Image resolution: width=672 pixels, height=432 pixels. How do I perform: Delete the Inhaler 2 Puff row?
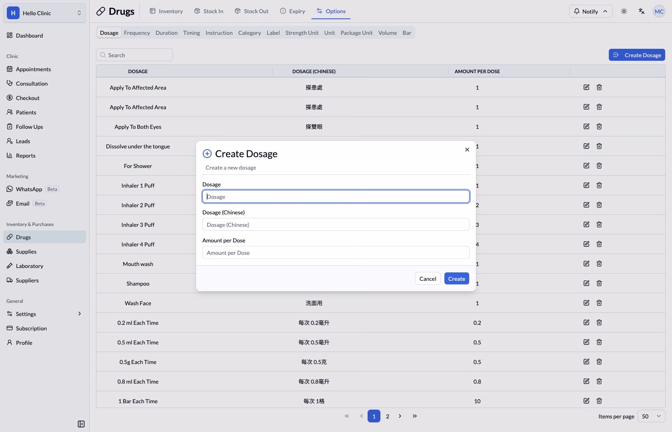pyautogui.click(x=599, y=205)
